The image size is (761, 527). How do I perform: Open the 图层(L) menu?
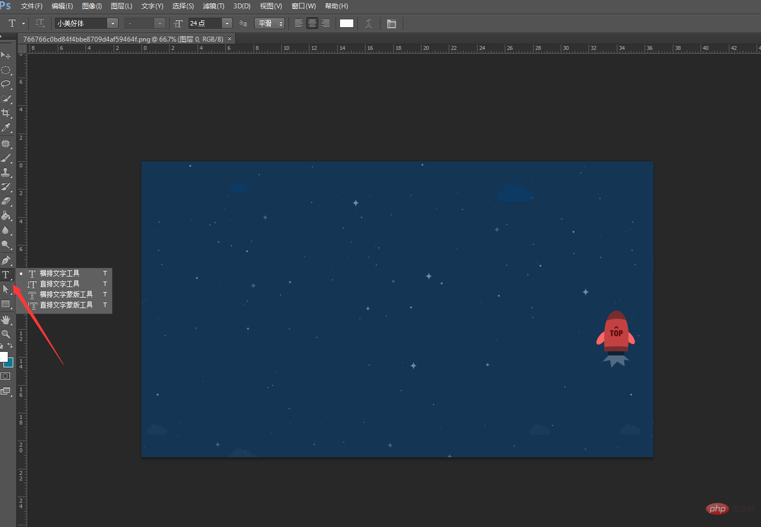pyautogui.click(x=121, y=6)
